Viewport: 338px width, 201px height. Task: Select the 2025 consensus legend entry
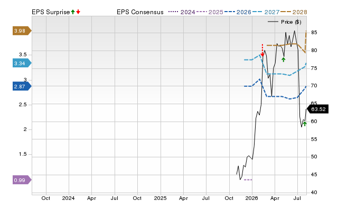click(x=210, y=12)
